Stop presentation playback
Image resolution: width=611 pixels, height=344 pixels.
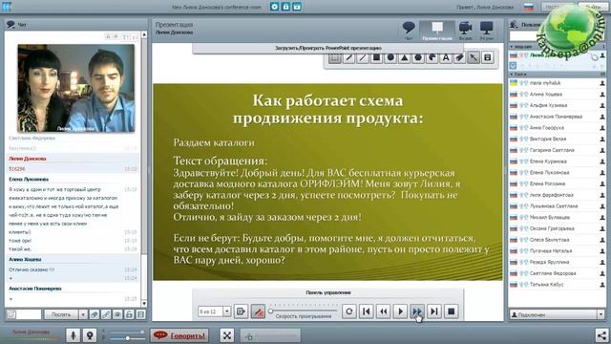click(x=452, y=312)
